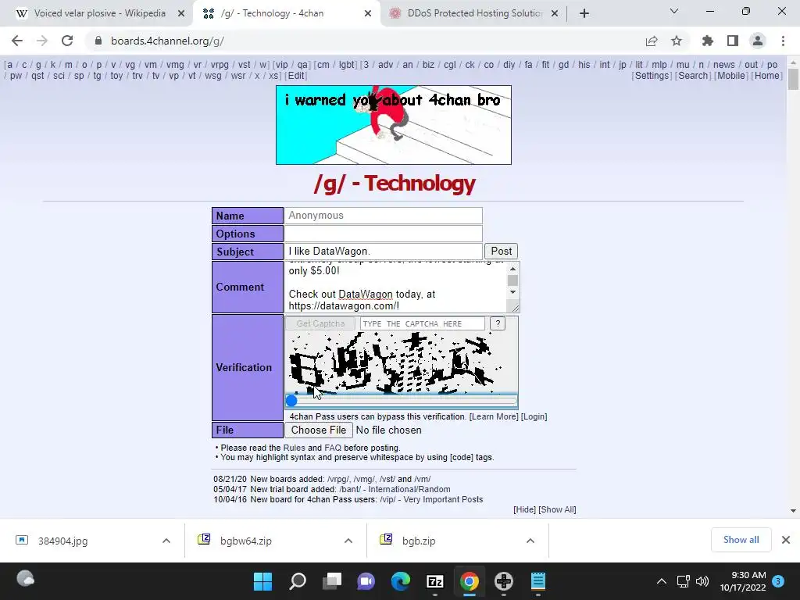Screen dimensions: 800x600
Task: Open the Mobile link in the board header
Action: 730,76
